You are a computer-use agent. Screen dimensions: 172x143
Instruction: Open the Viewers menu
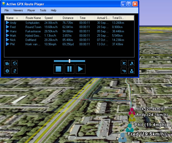[18, 10]
